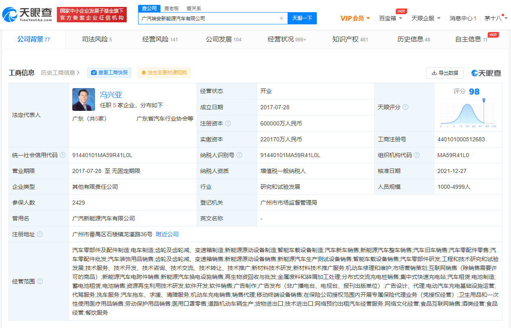Click the help icon next to 纳税人识别号
Screen dimensions: 511x328
tap(239, 155)
